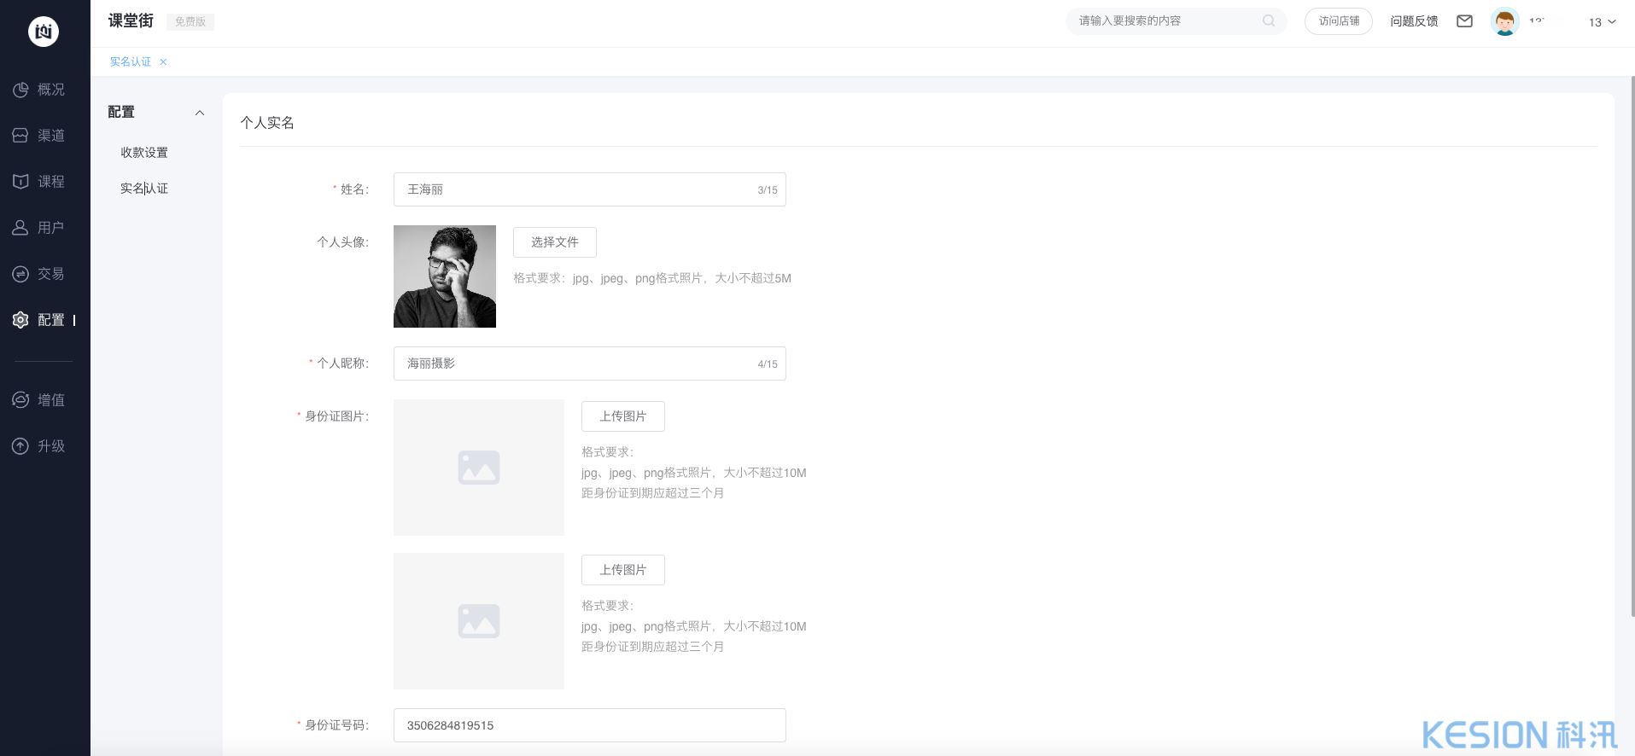Click the second 上传图片 button

623,570
